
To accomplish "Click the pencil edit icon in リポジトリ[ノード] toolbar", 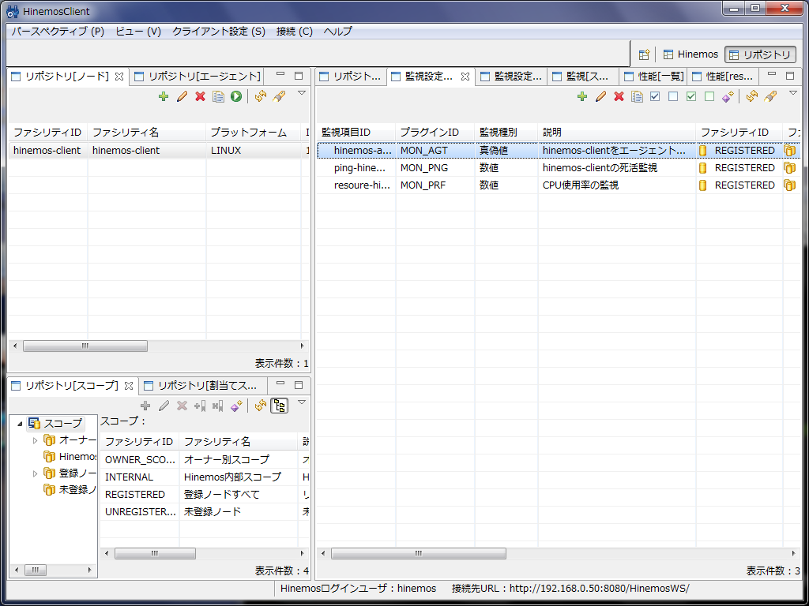I will click(x=182, y=96).
